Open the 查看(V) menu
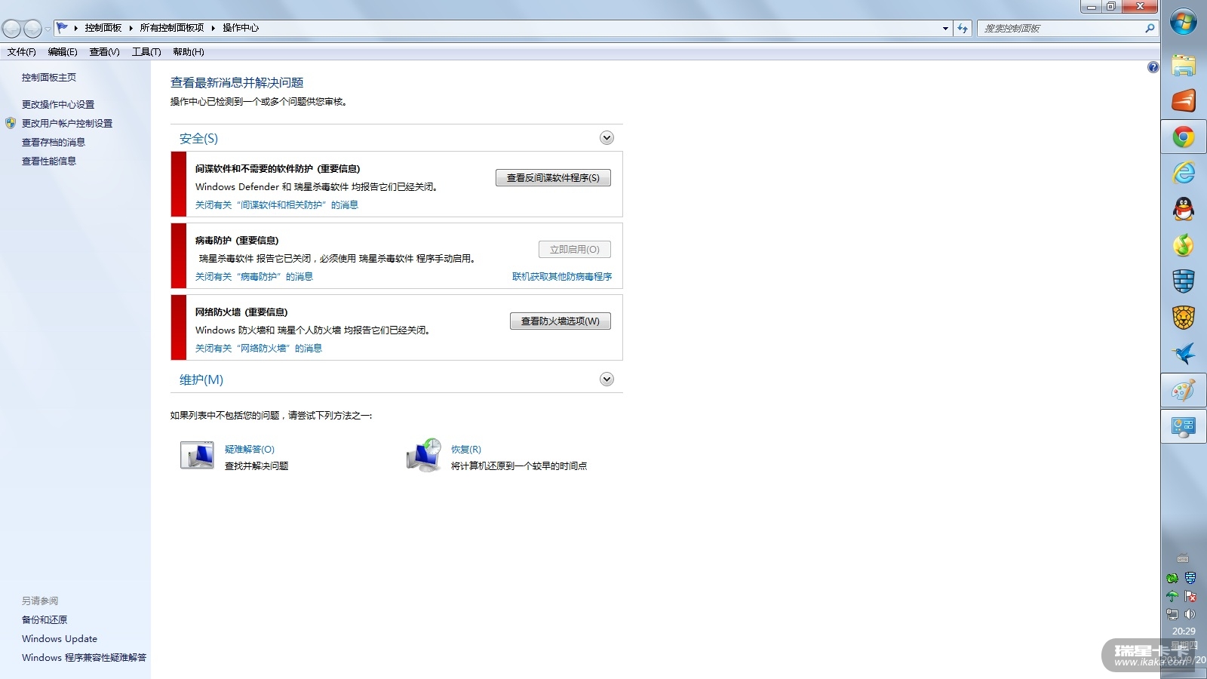The image size is (1207, 679). pyautogui.click(x=104, y=52)
